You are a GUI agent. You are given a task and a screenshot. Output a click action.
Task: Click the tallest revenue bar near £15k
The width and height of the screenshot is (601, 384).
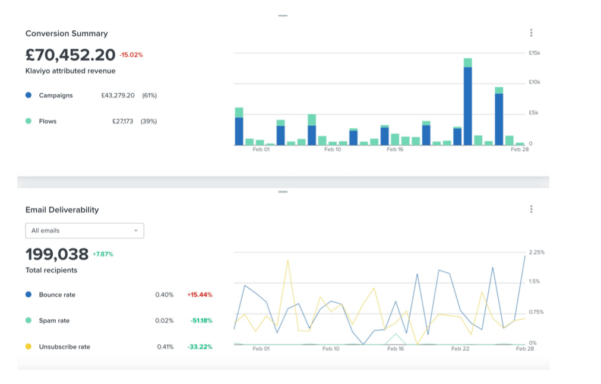[467, 102]
